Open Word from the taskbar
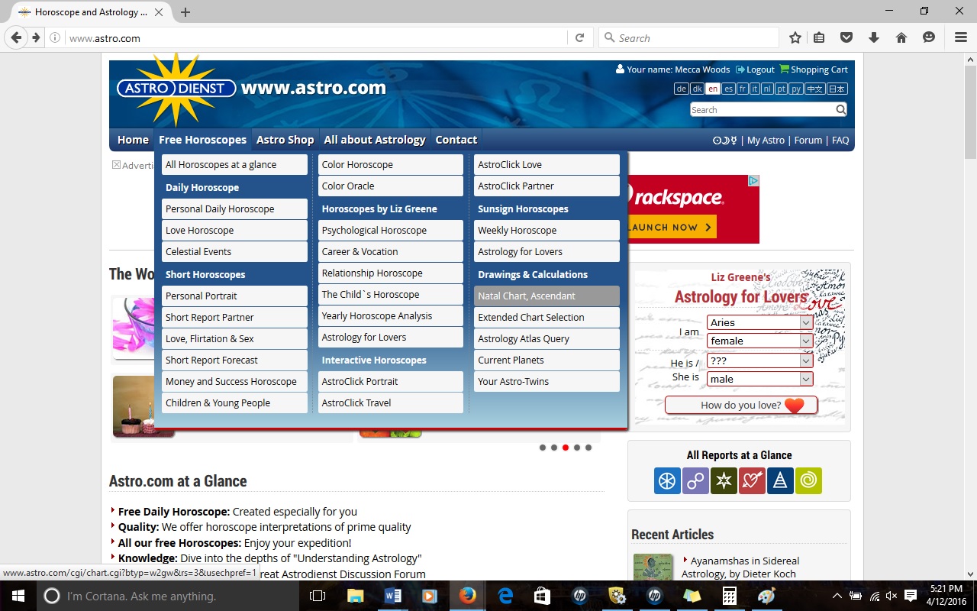Screen dimensions: 977x611 coord(393,596)
